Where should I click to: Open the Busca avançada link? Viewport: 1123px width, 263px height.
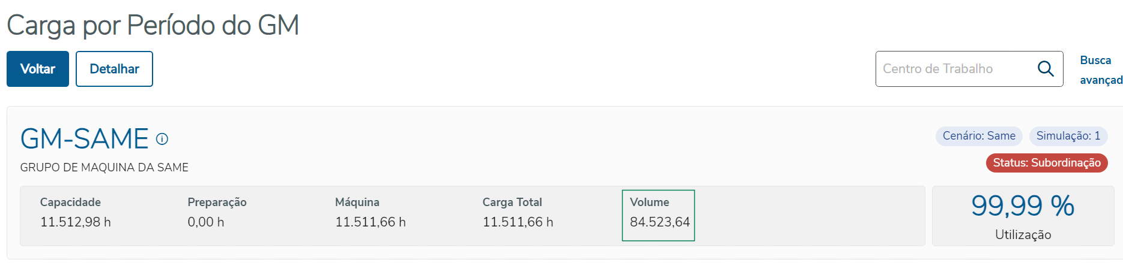1100,69
